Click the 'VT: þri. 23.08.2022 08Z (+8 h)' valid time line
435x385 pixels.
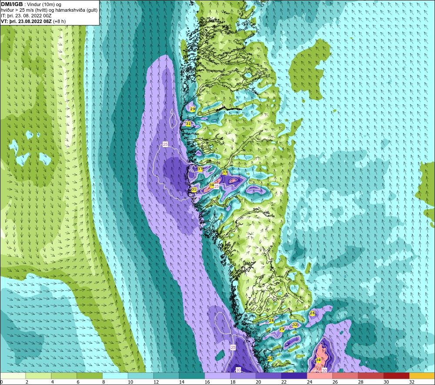(33, 21)
